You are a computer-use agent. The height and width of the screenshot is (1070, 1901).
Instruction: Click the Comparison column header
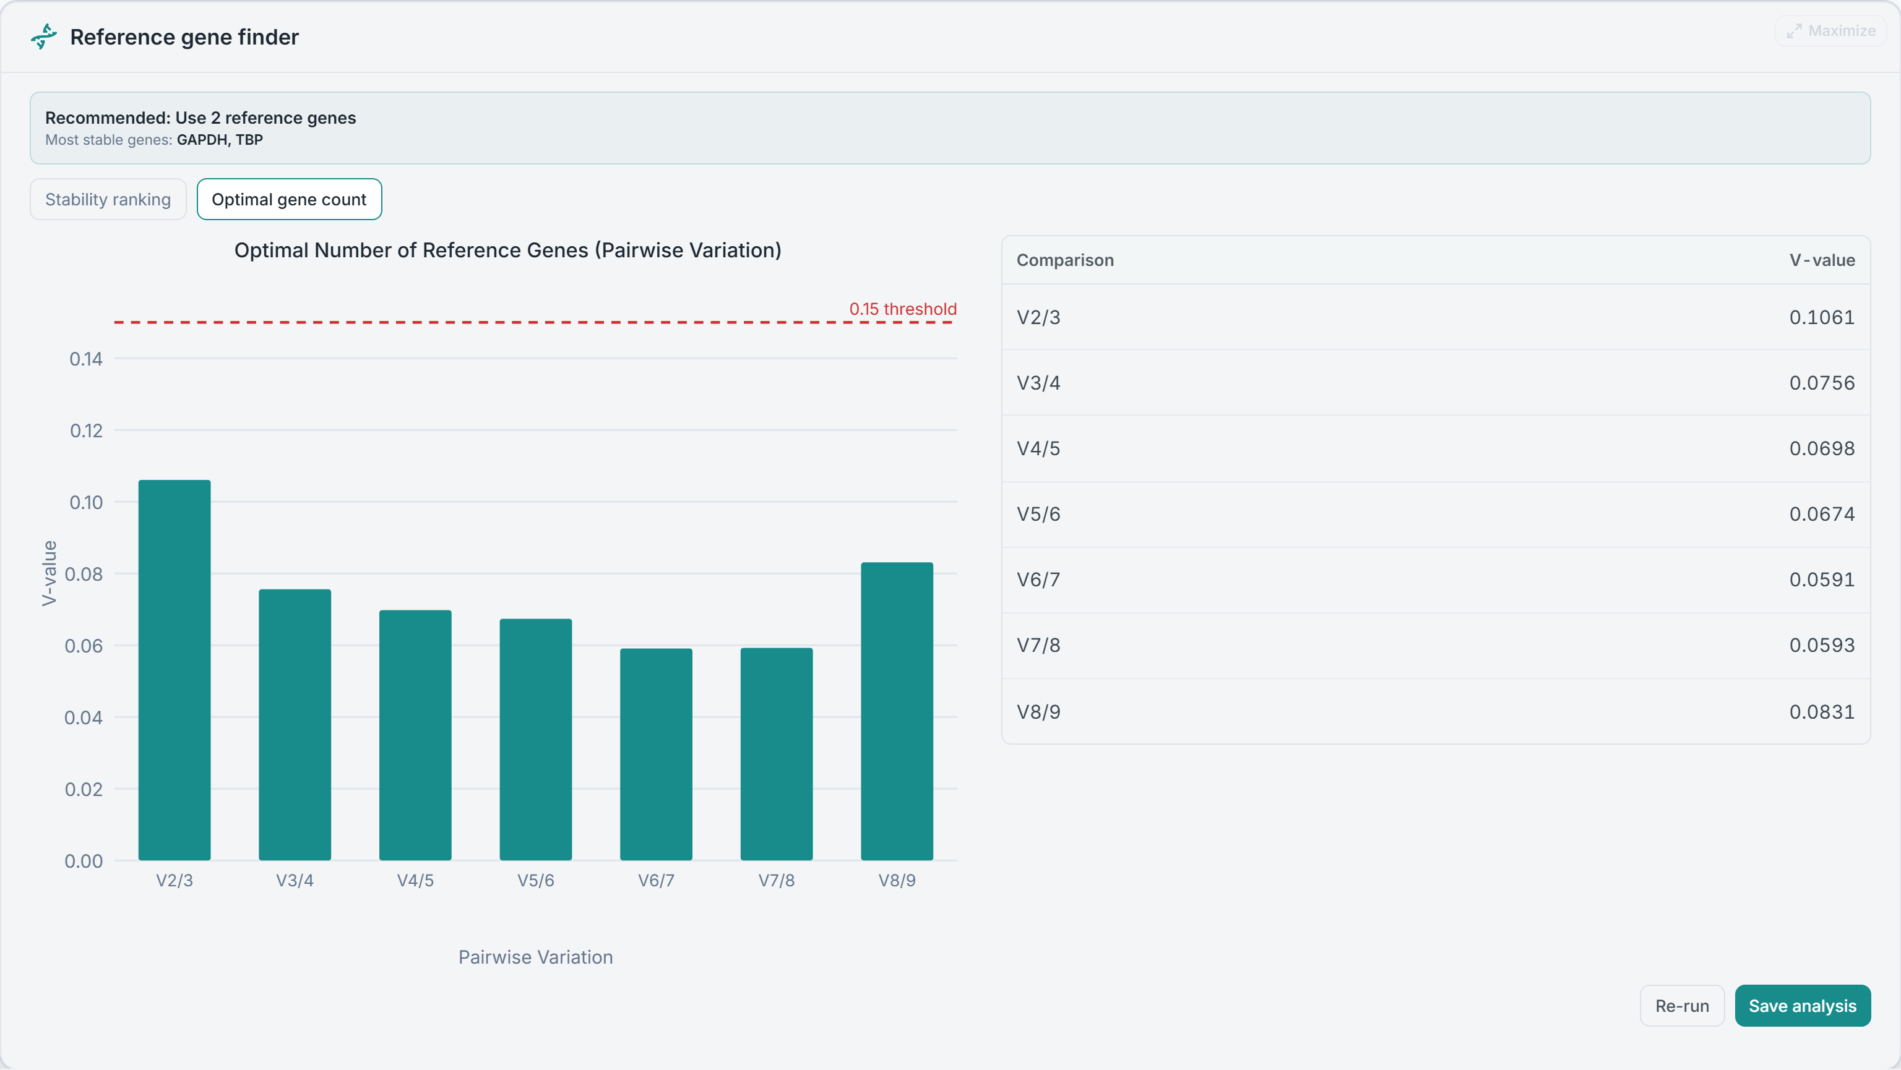[1065, 260]
